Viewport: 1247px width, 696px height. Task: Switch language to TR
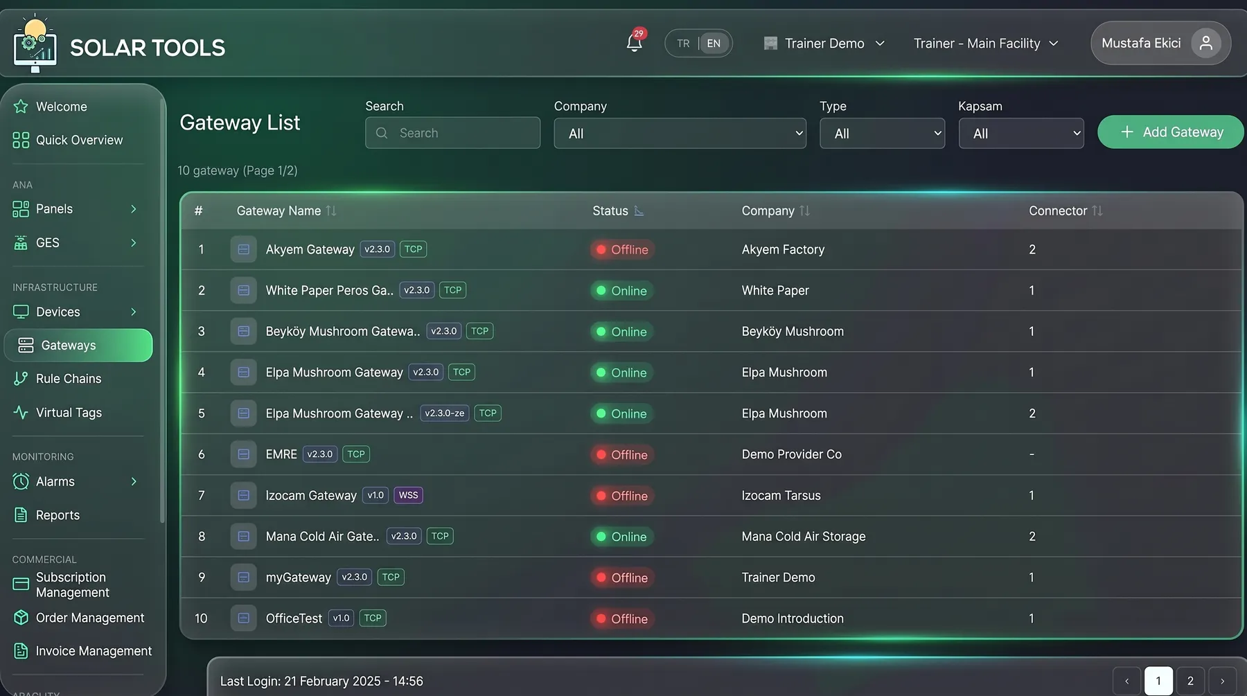(x=683, y=44)
